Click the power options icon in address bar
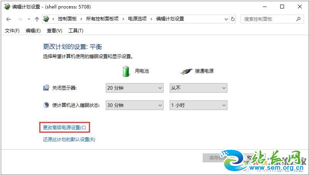The height and width of the screenshot is (175, 309). [x=46, y=19]
